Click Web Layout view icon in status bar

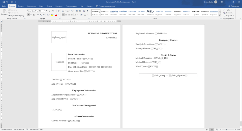pyautogui.click(x=217, y=129)
